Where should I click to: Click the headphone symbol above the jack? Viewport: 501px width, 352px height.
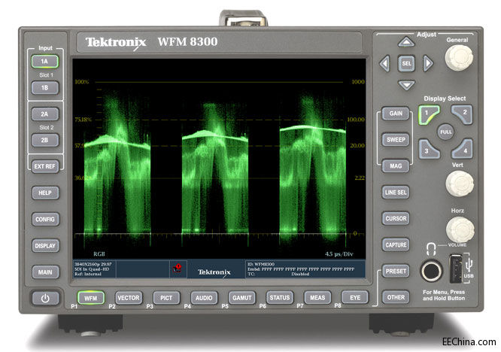[x=431, y=249]
